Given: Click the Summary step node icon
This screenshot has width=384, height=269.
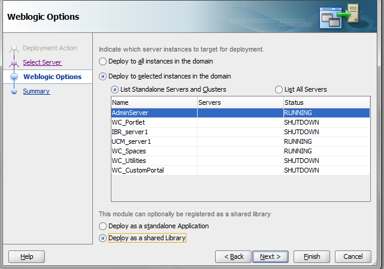Looking at the screenshot, I should tap(14, 92).
